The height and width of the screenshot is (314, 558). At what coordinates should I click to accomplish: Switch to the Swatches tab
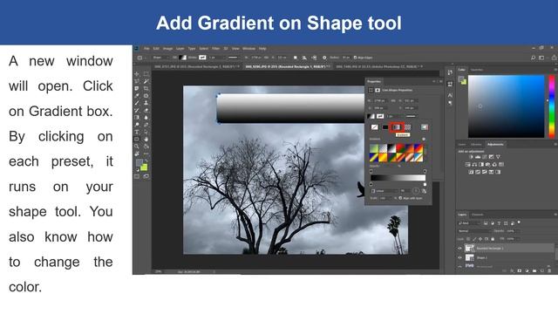477,70
